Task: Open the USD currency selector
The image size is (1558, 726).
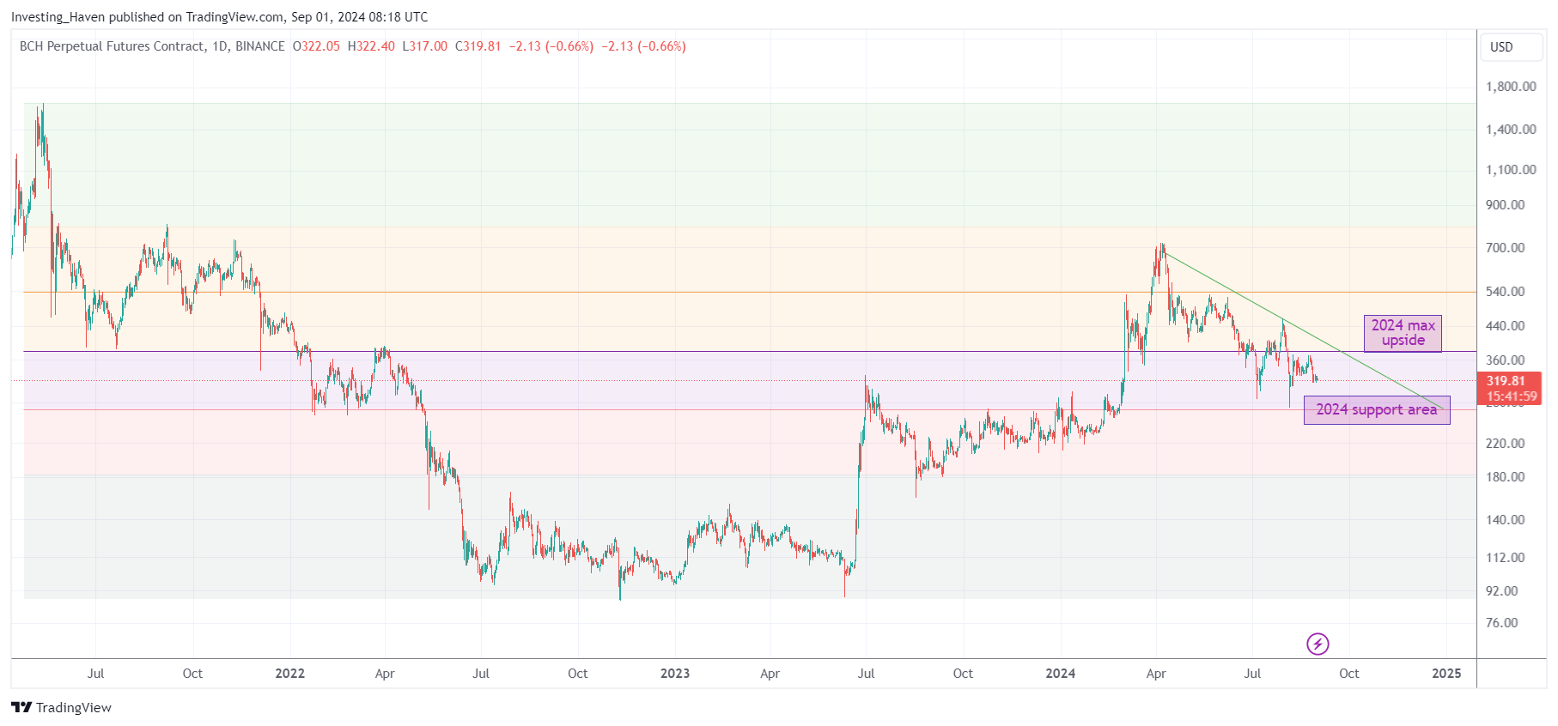Action: click(x=1512, y=47)
